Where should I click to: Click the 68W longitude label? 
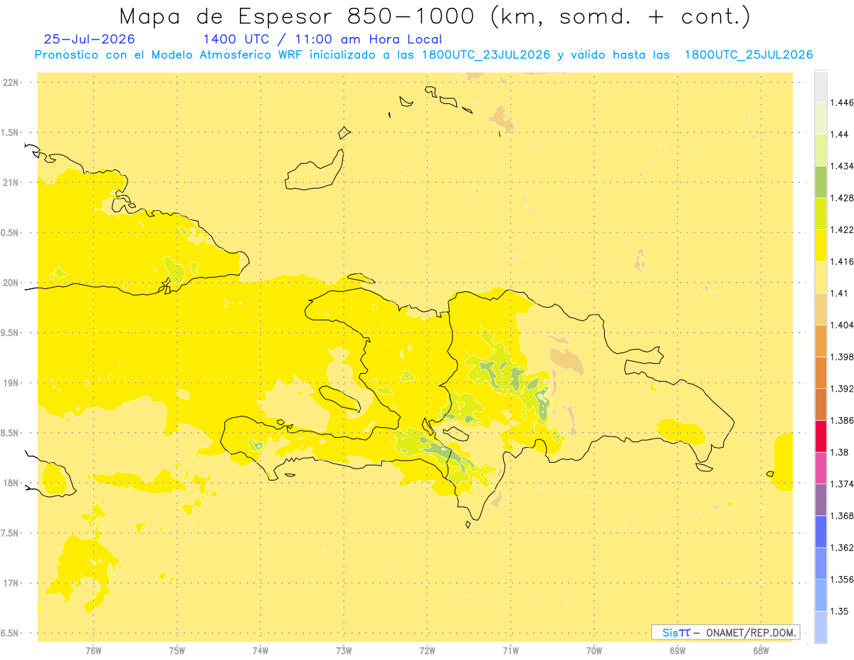[x=761, y=651]
